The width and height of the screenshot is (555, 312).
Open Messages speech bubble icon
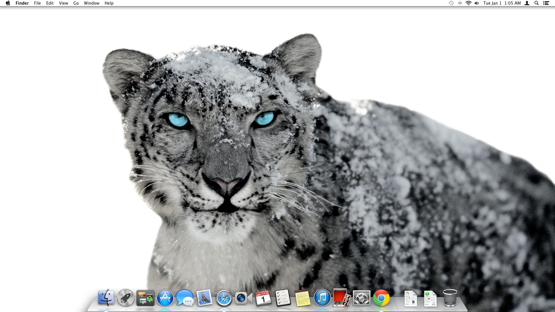185,298
